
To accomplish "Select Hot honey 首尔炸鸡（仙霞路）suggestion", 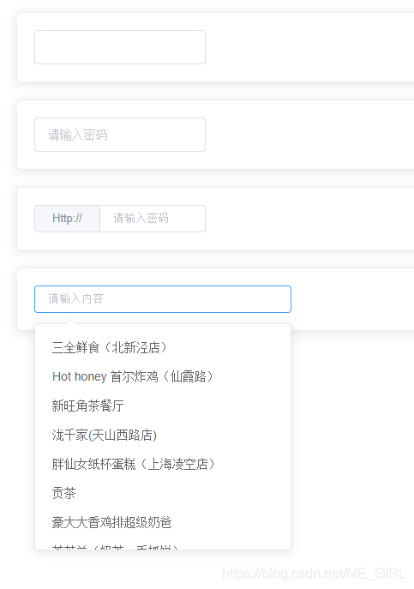I will point(163,376).
